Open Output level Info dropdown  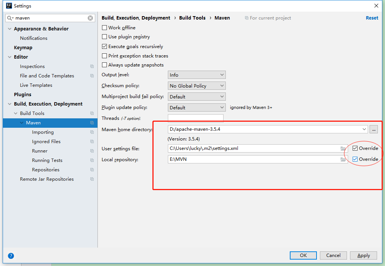[197, 75]
